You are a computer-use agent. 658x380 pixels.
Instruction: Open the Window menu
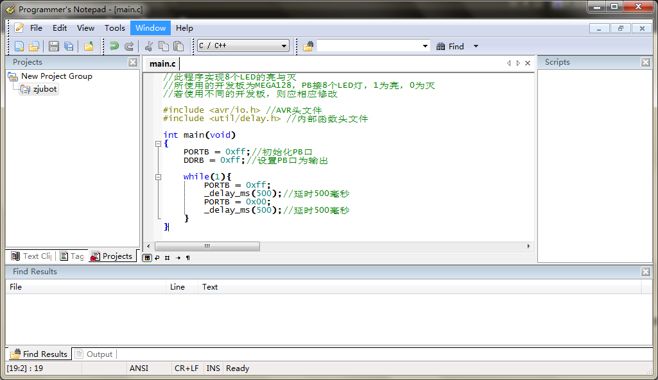pyautogui.click(x=150, y=28)
